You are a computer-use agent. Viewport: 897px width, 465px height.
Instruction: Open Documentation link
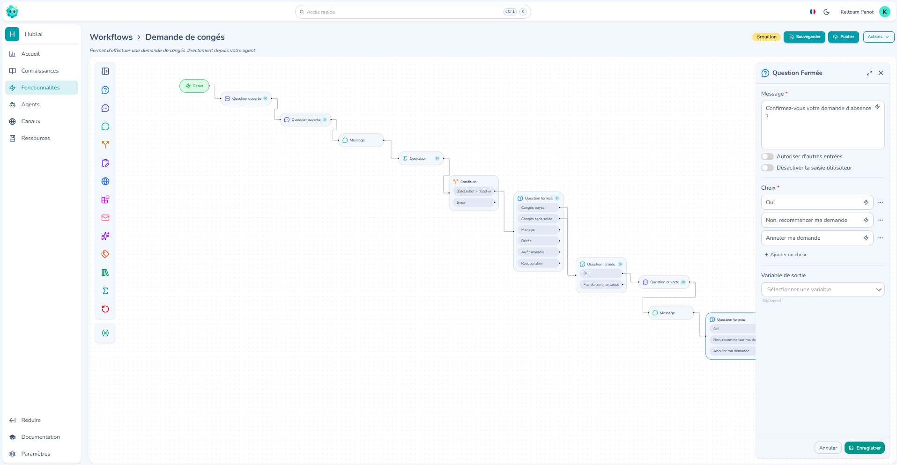click(x=41, y=437)
